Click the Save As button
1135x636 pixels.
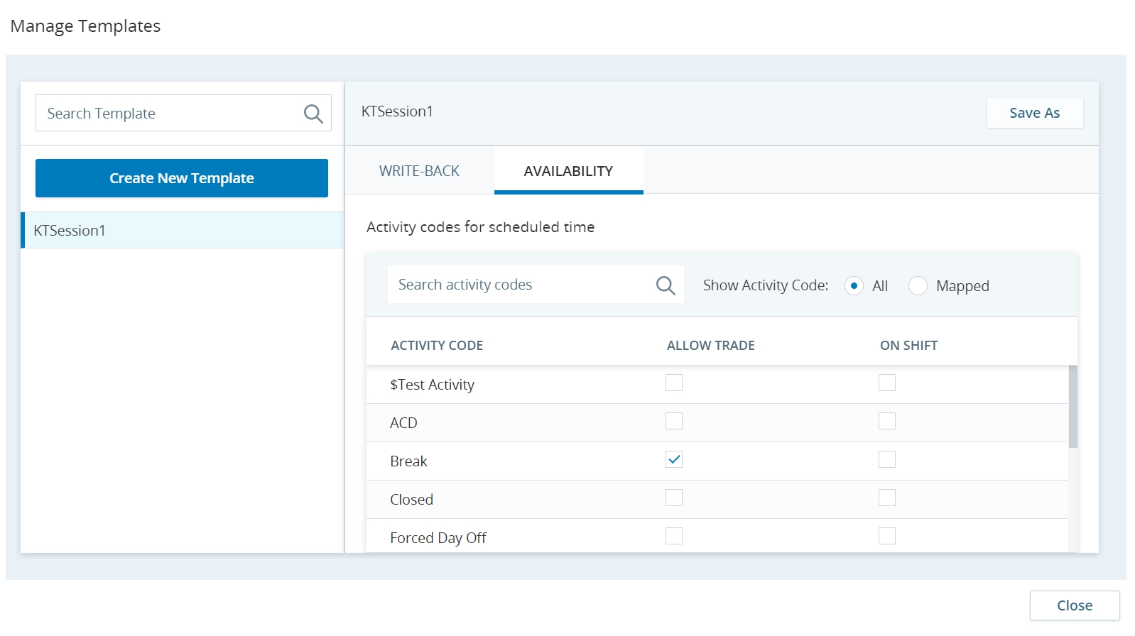point(1034,113)
